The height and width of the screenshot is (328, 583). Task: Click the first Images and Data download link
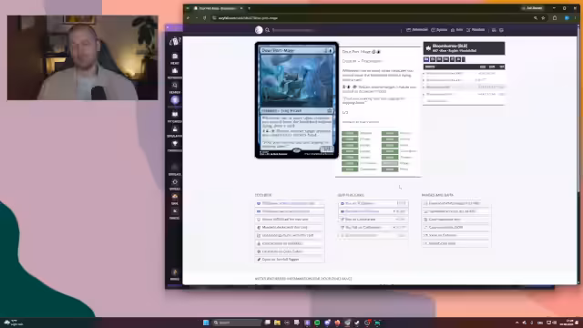click(x=456, y=203)
